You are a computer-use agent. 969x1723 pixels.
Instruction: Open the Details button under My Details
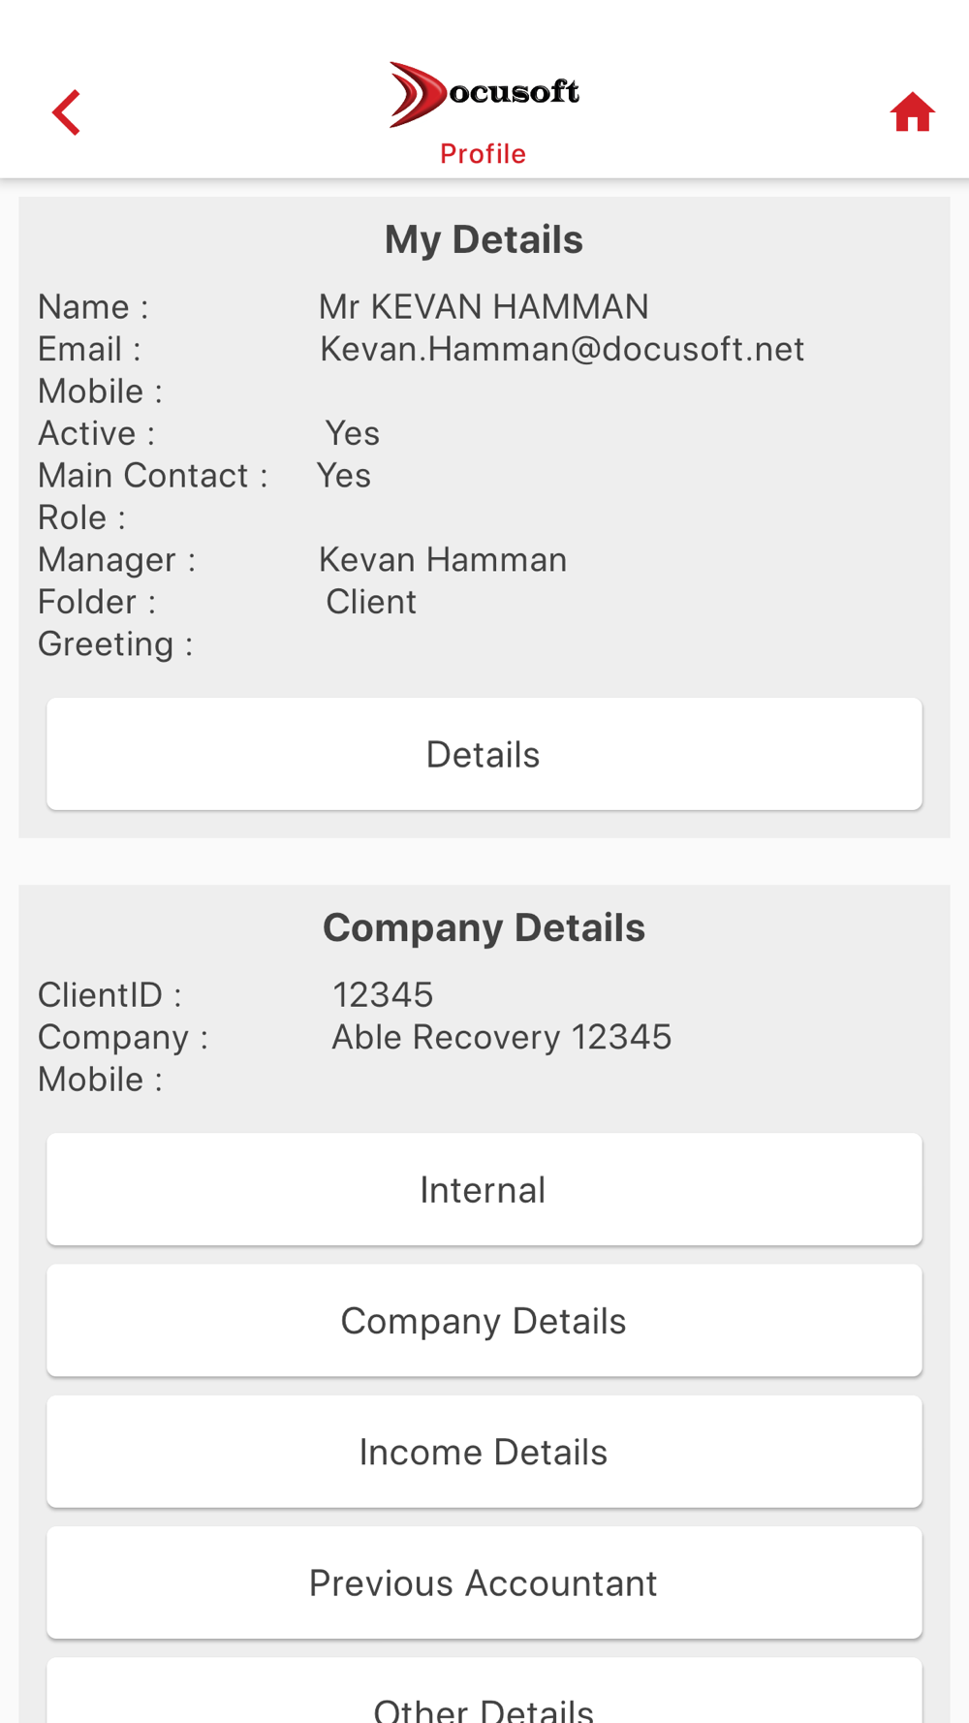click(484, 754)
